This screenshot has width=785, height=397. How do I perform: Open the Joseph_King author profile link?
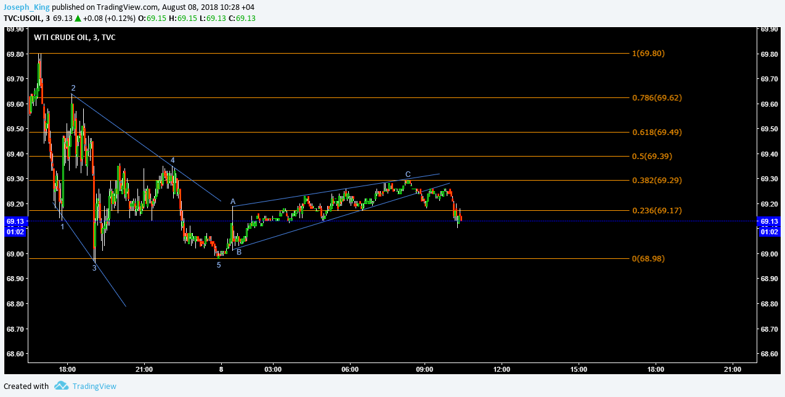(x=27, y=7)
